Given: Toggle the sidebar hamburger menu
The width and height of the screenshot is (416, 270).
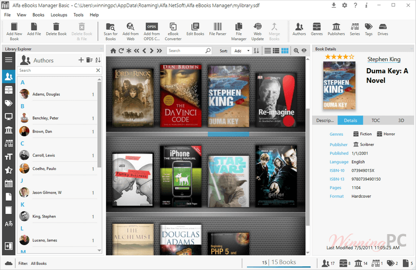Looking at the screenshot, I should (x=8, y=59).
